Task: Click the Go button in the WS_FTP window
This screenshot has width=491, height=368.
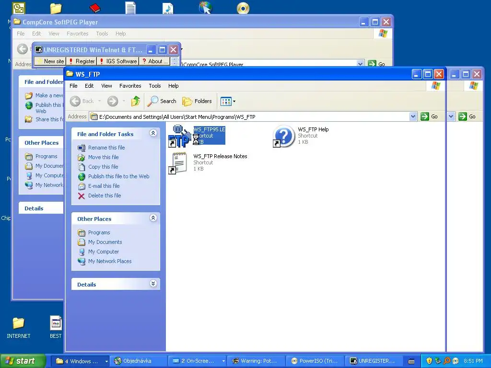Action: (430, 117)
